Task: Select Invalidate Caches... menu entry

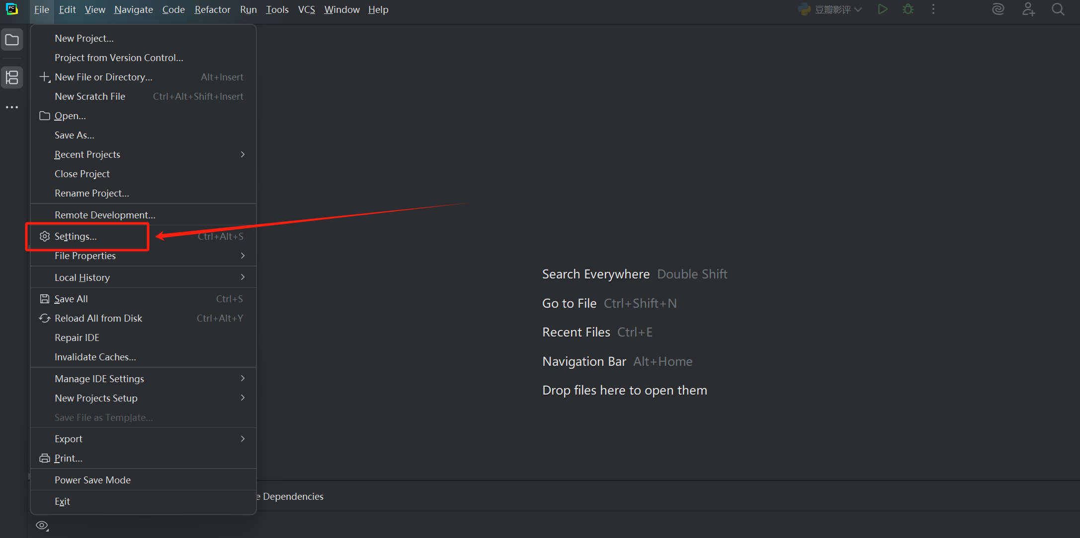Action: tap(95, 357)
